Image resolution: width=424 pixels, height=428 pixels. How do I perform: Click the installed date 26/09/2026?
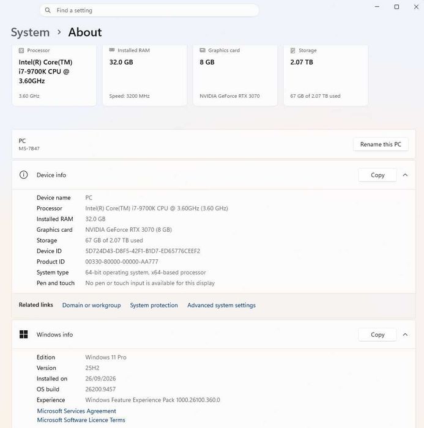pyautogui.click(x=100, y=378)
